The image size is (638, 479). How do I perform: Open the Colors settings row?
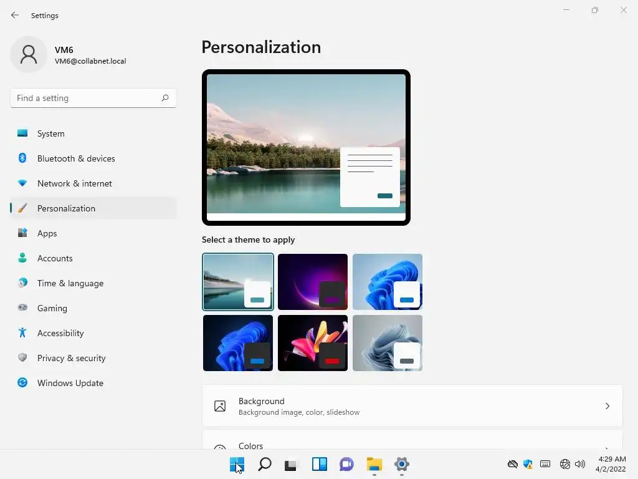click(x=412, y=441)
